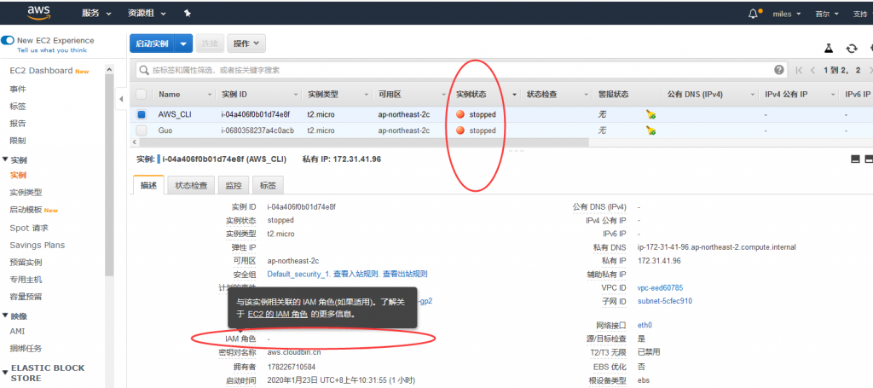
Task: Open 专用主机 in the sidebar
Action: pyautogui.click(x=26, y=280)
